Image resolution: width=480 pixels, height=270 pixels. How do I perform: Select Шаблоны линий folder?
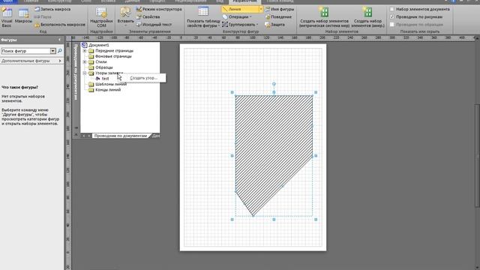tap(111, 84)
